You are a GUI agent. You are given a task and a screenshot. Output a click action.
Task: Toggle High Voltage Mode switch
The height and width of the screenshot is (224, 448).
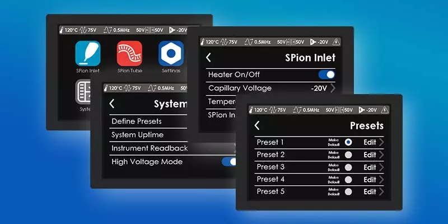[x=230, y=162]
